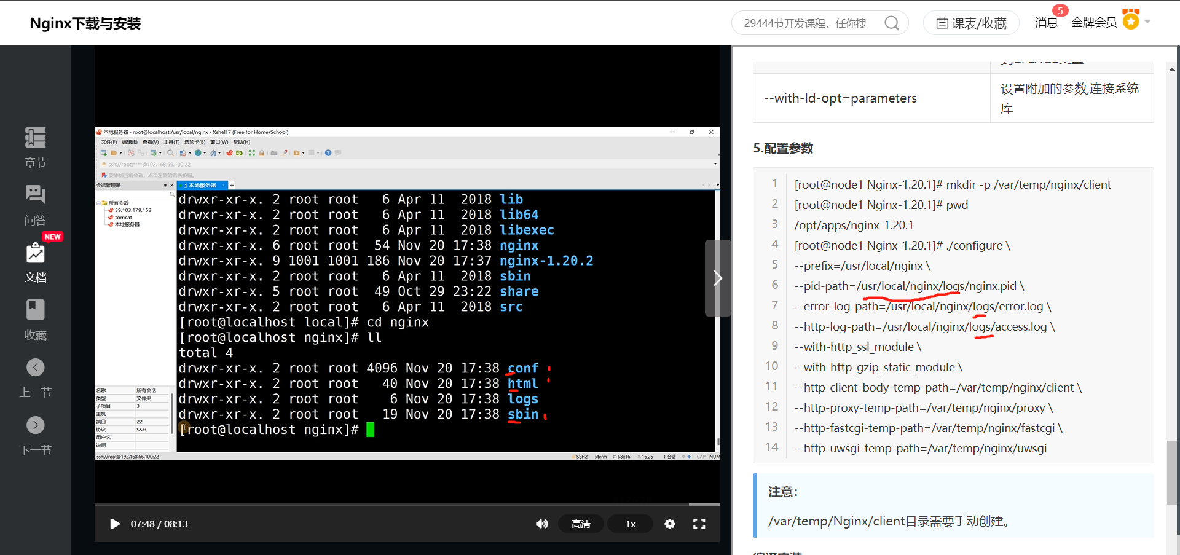Open the 高清 video quality selector
1180x555 pixels.
pos(581,524)
